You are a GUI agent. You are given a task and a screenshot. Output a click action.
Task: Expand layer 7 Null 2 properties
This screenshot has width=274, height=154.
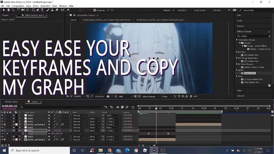(x=14, y=137)
